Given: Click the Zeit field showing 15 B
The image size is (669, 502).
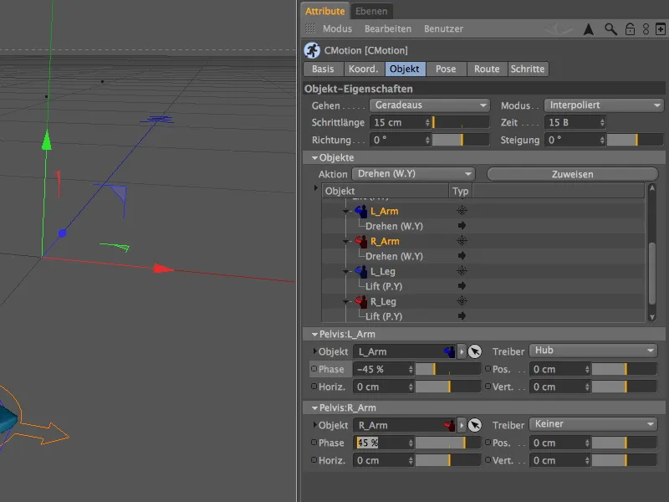Looking at the screenshot, I should (x=575, y=122).
